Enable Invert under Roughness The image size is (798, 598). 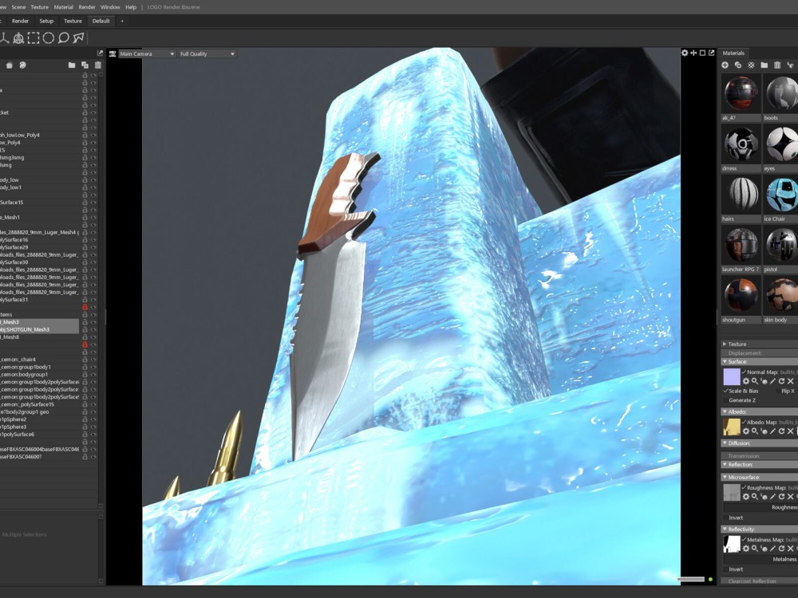[x=725, y=517]
